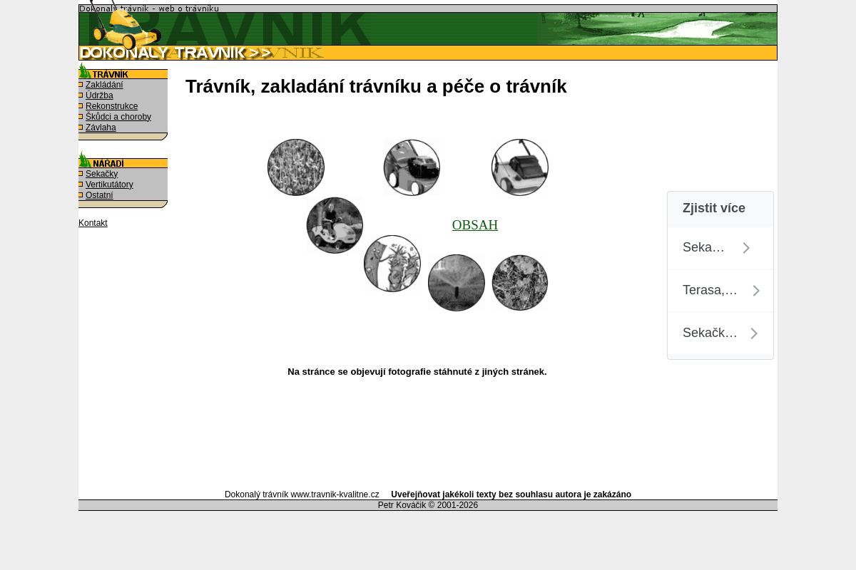Open the NÁŘADÍ section header

108,163
